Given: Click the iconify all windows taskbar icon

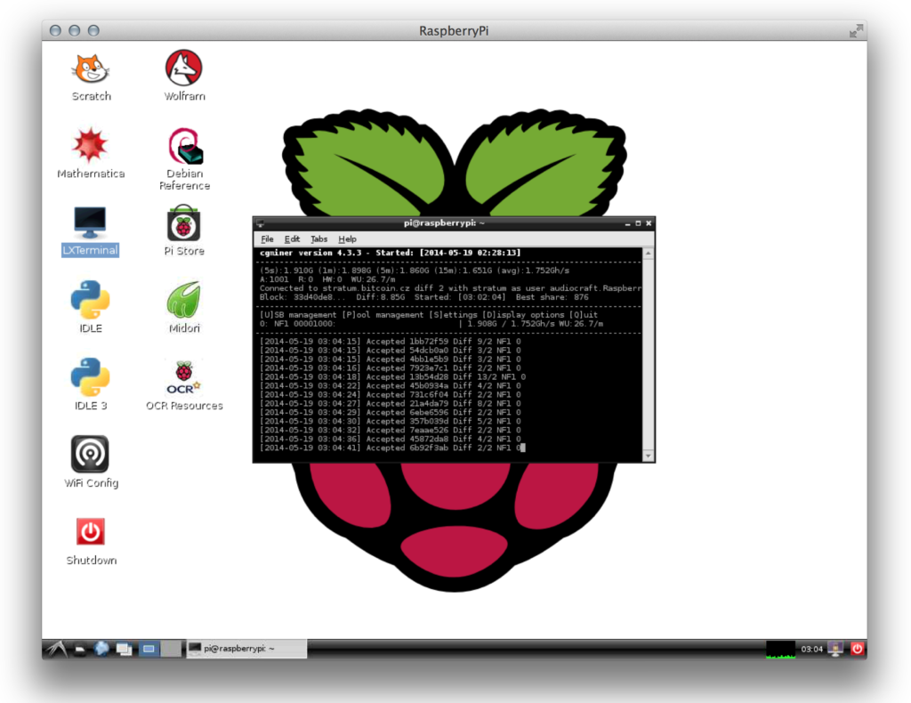Looking at the screenshot, I should click(x=124, y=649).
